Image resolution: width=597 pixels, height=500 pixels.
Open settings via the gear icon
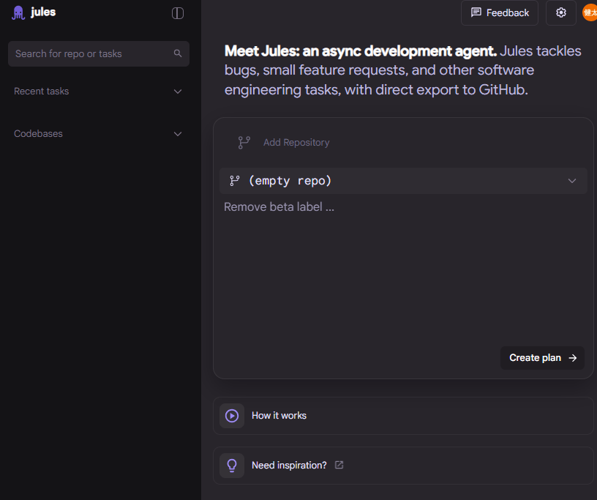coord(561,13)
